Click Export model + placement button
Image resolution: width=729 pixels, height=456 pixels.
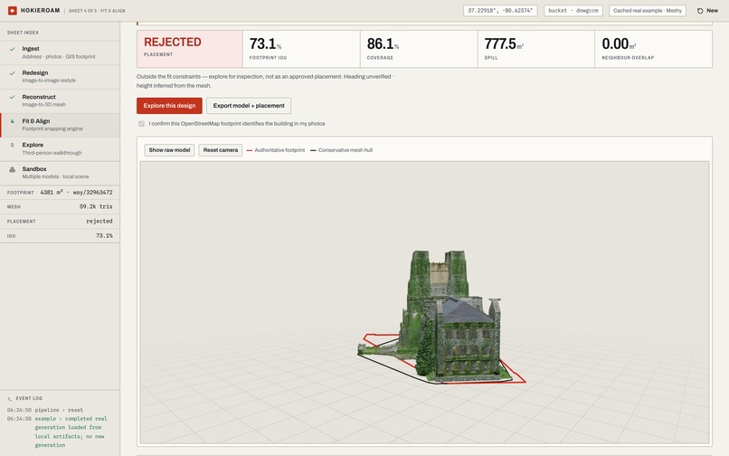pos(249,106)
